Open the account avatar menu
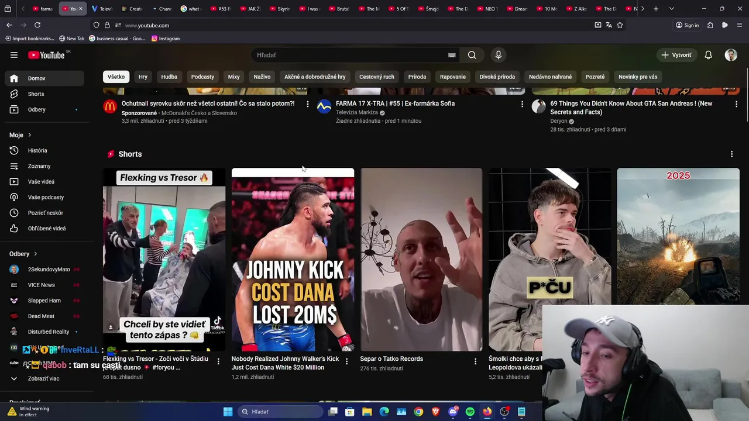 pos(731,55)
